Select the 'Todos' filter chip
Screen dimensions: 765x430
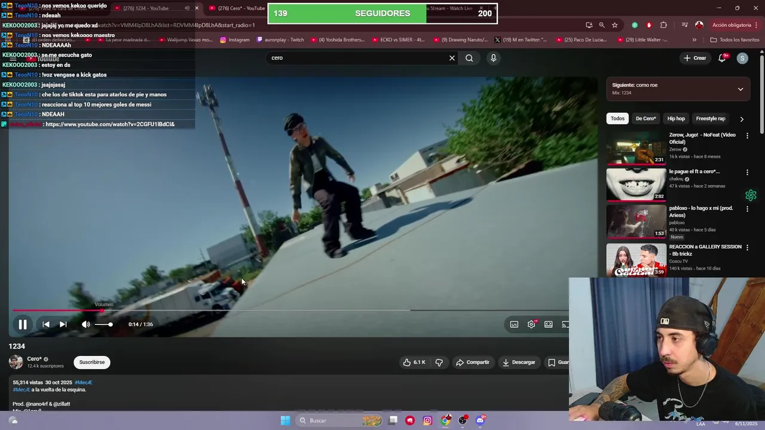pyautogui.click(x=617, y=118)
